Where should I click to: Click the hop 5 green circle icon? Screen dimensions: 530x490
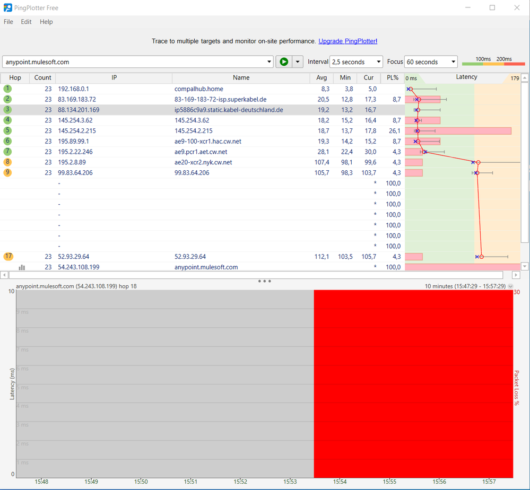tap(7, 130)
